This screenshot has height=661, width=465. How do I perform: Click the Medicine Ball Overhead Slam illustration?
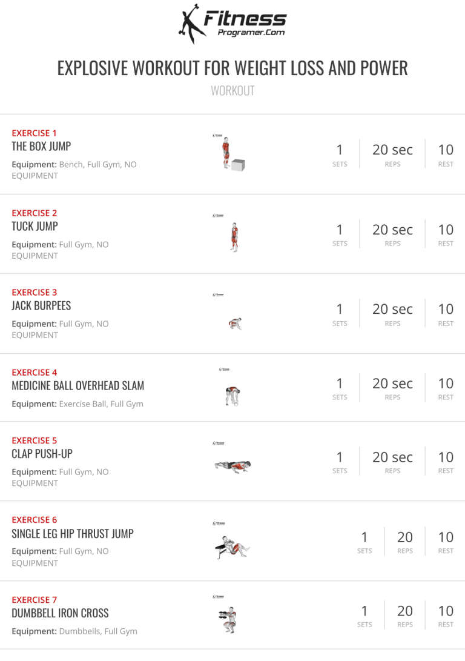point(232,395)
